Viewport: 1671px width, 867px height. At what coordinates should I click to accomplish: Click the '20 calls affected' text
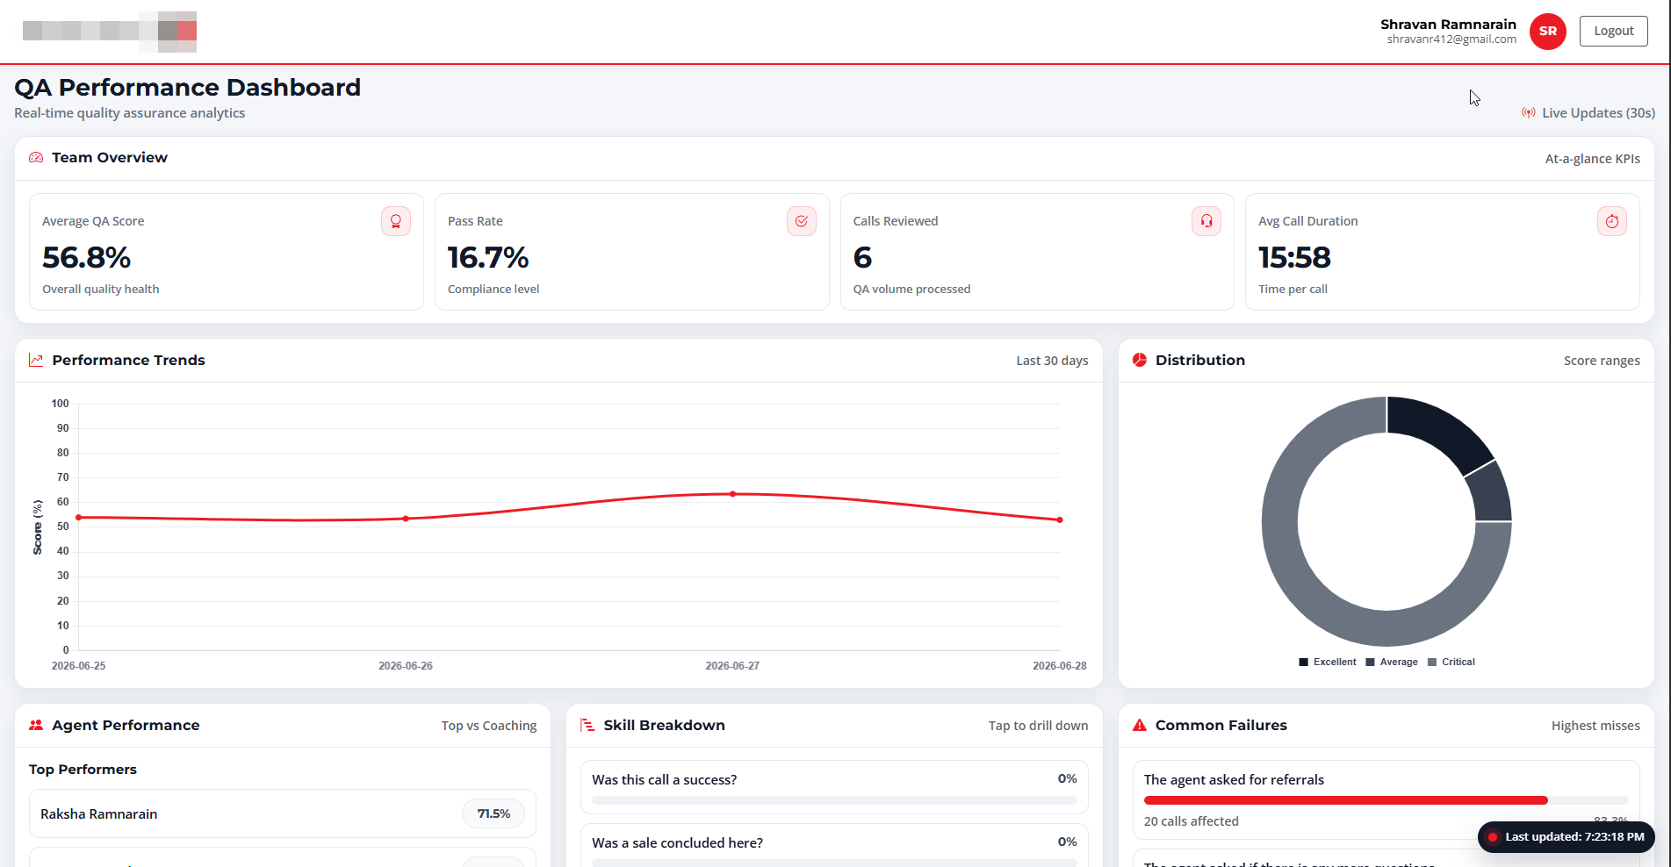point(1191,821)
